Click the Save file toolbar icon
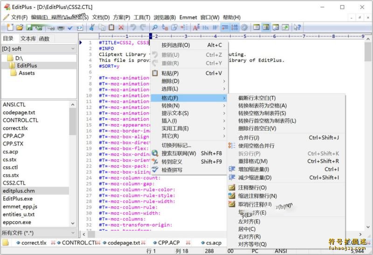Screen dimensions: 373x255 [x=29, y=27]
